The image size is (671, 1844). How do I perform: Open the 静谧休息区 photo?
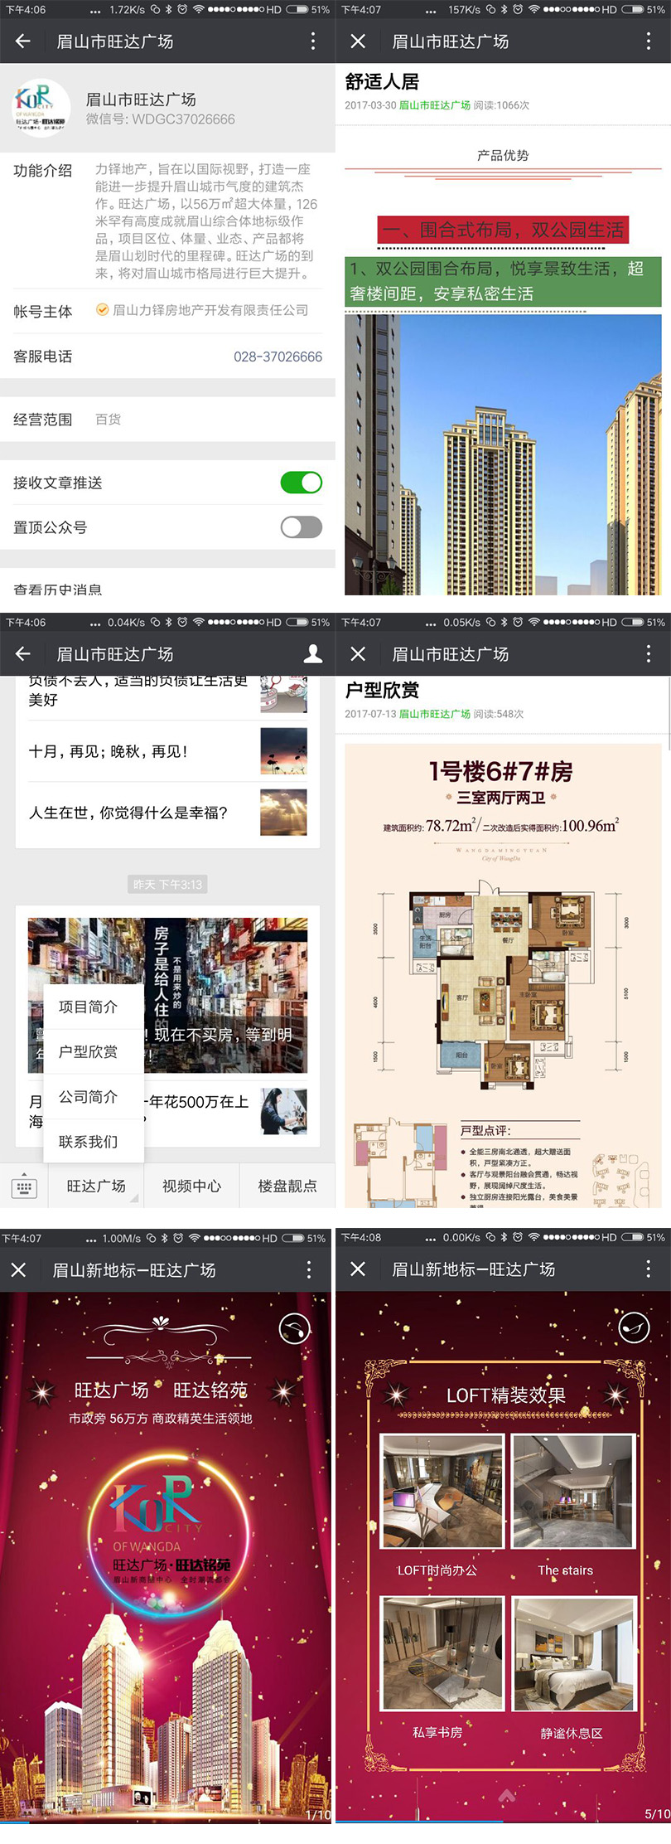(573, 1653)
